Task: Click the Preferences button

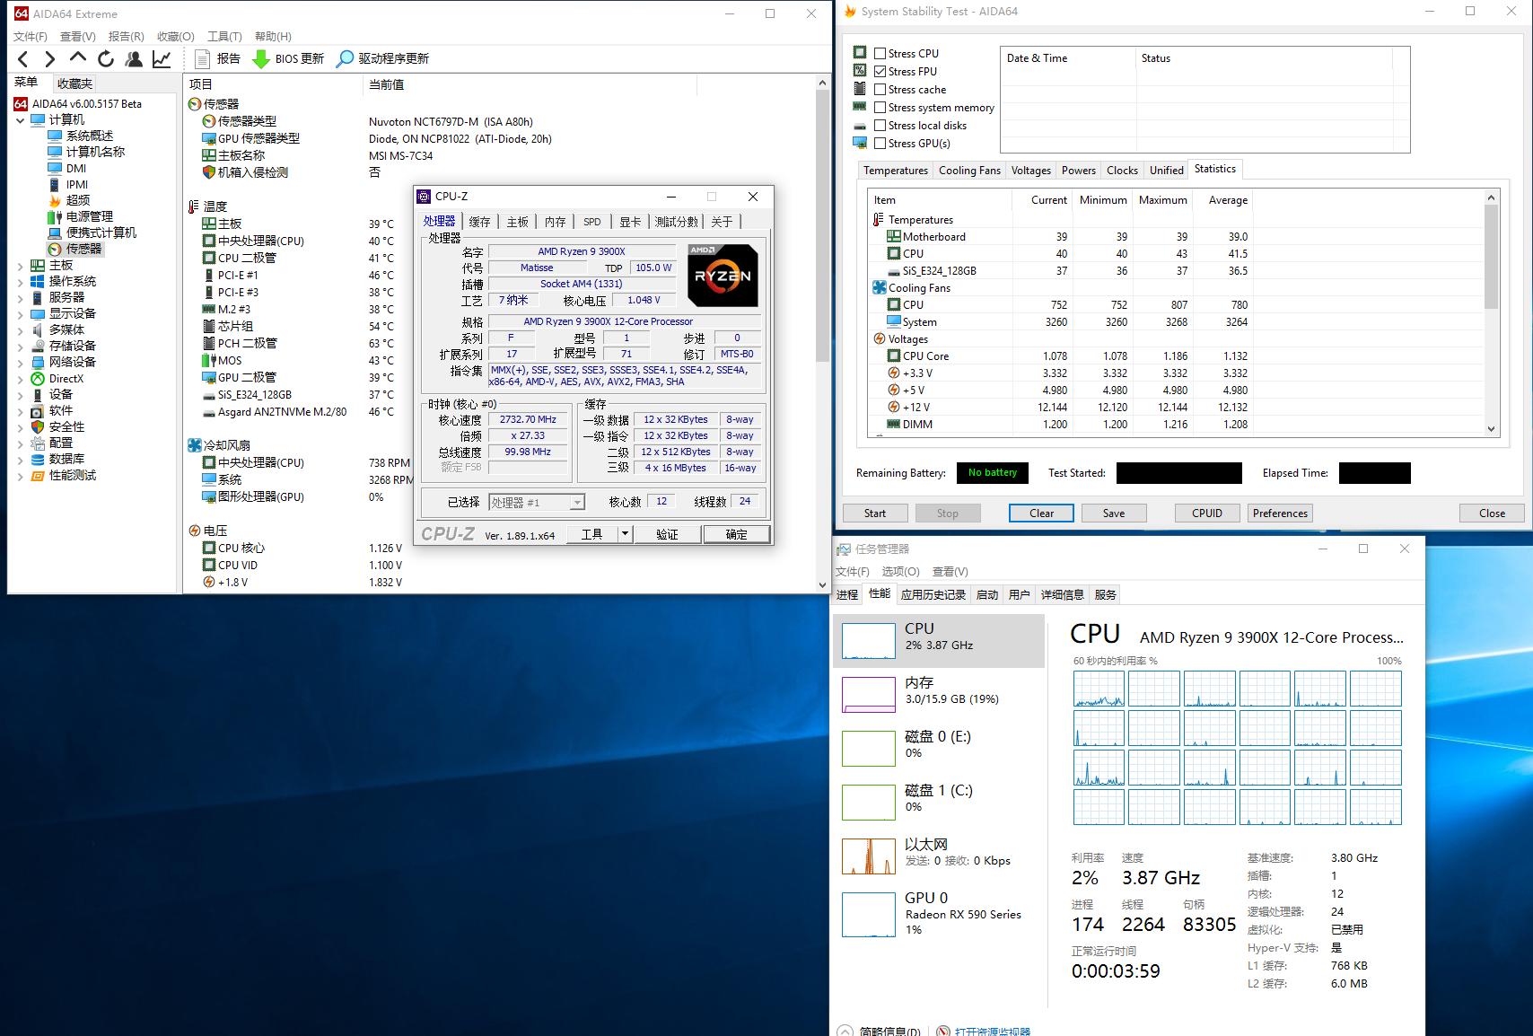Action: tap(1280, 514)
